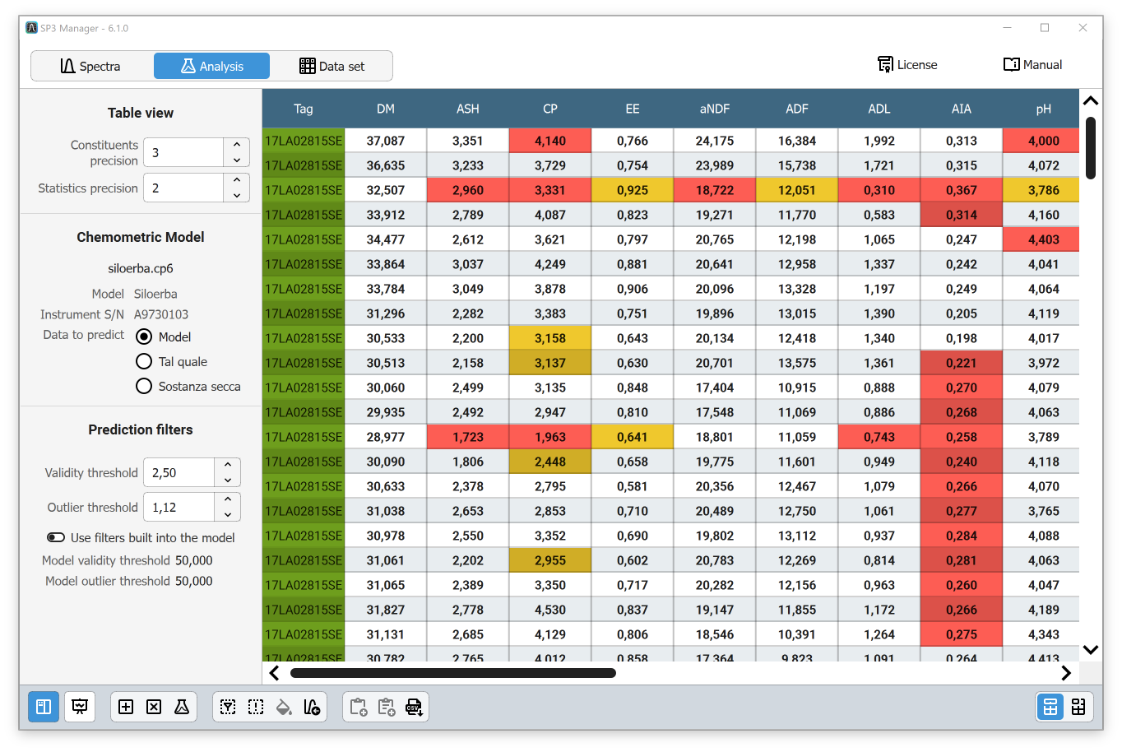Click the flask analysis icon in bottom toolbar
The image size is (1122, 752).
(x=182, y=707)
